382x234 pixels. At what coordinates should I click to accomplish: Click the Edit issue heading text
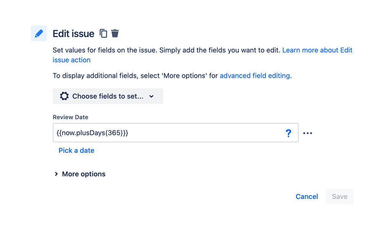[73, 34]
